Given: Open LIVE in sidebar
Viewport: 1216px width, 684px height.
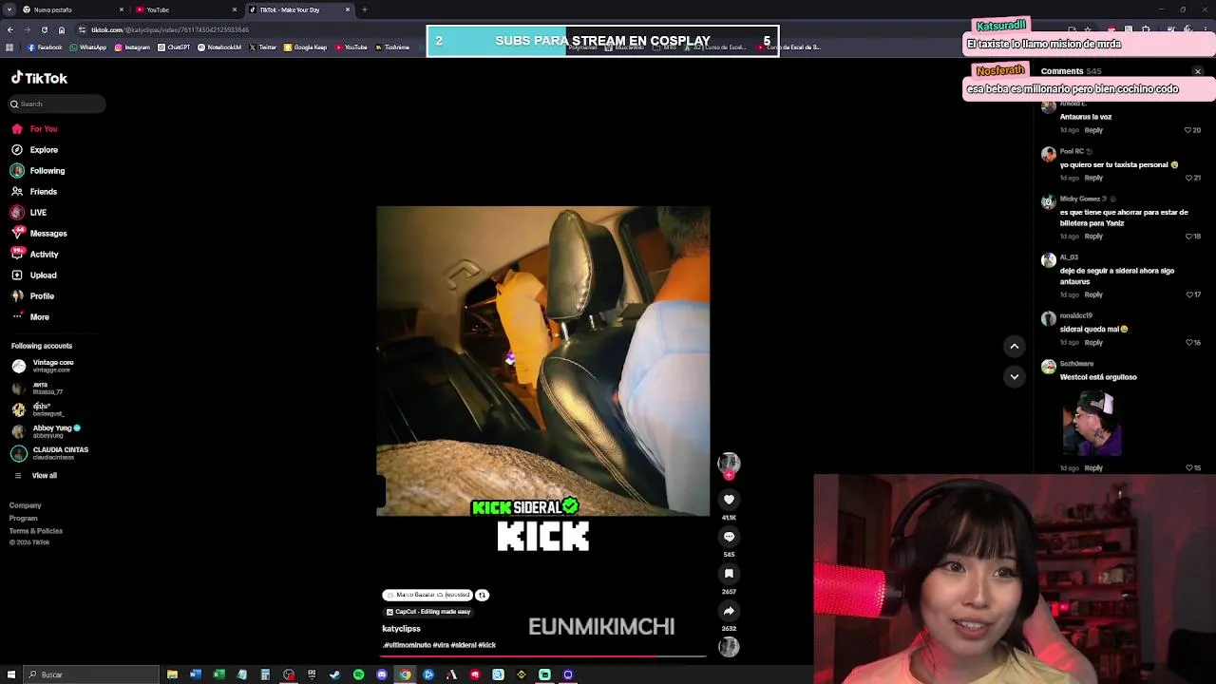Looking at the screenshot, I should point(28,213).
